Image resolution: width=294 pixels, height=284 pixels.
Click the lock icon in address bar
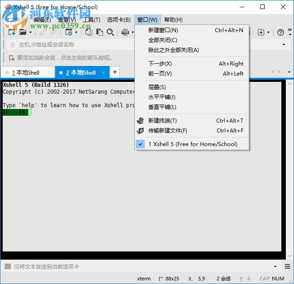coord(13,45)
